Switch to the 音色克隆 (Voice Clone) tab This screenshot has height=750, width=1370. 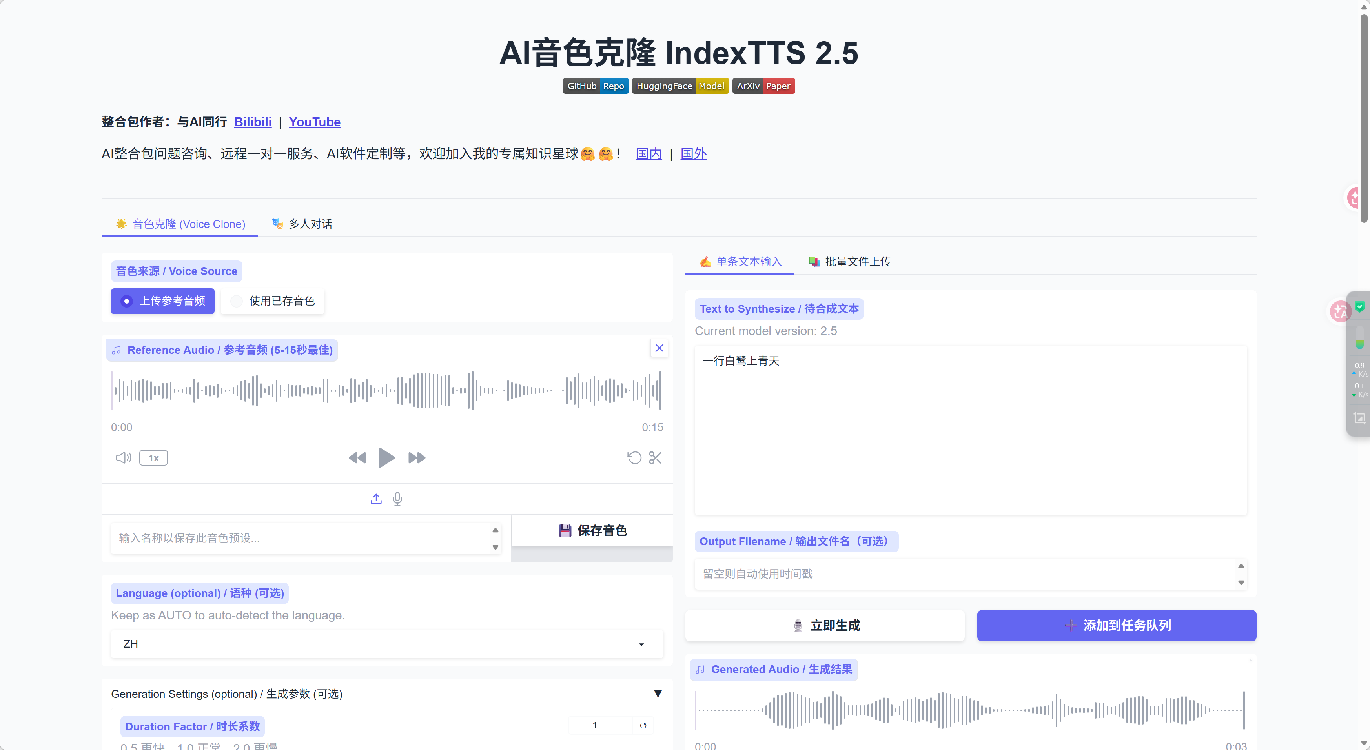coord(180,224)
